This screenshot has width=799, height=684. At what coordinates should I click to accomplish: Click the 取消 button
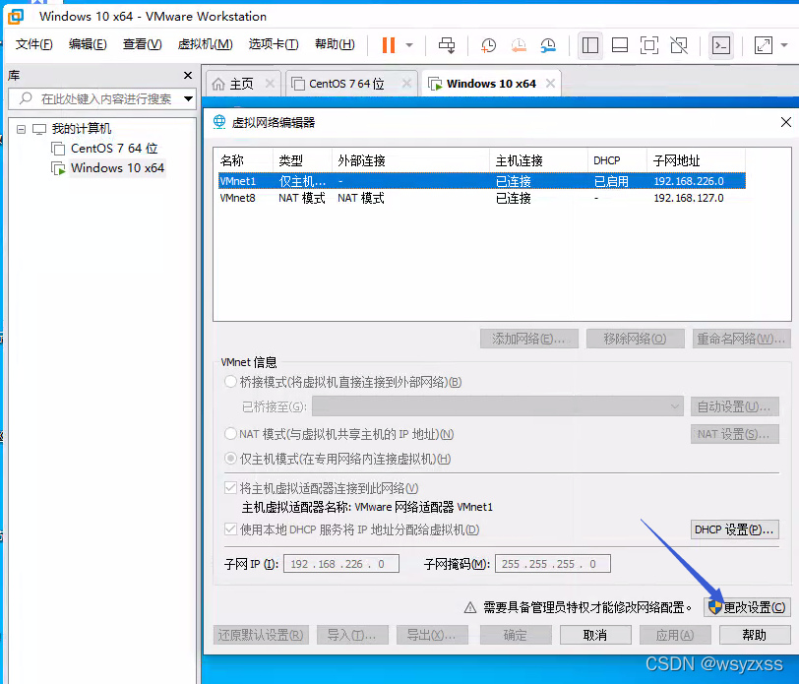tap(595, 635)
